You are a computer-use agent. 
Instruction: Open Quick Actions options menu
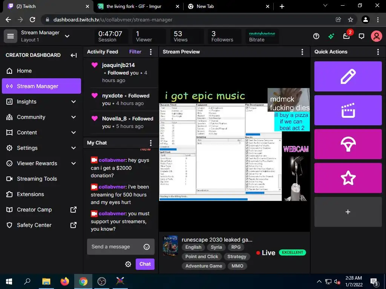click(x=378, y=52)
